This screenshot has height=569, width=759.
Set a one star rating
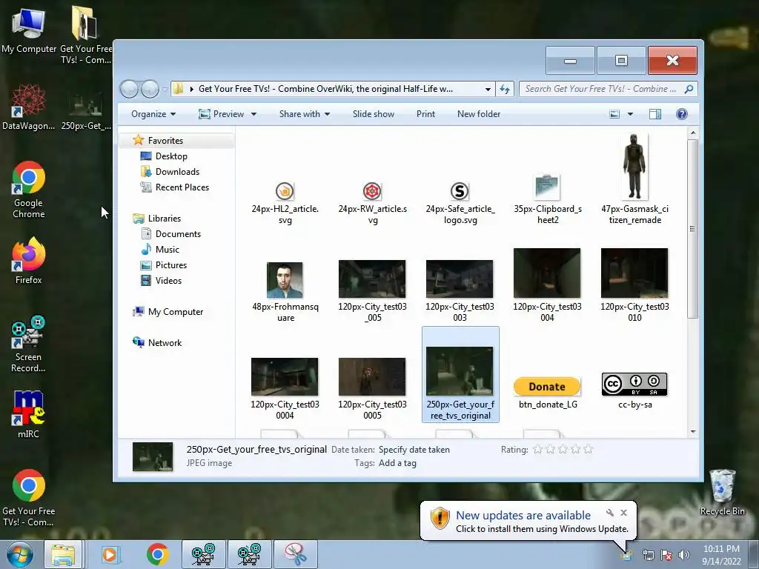pyautogui.click(x=537, y=450)
